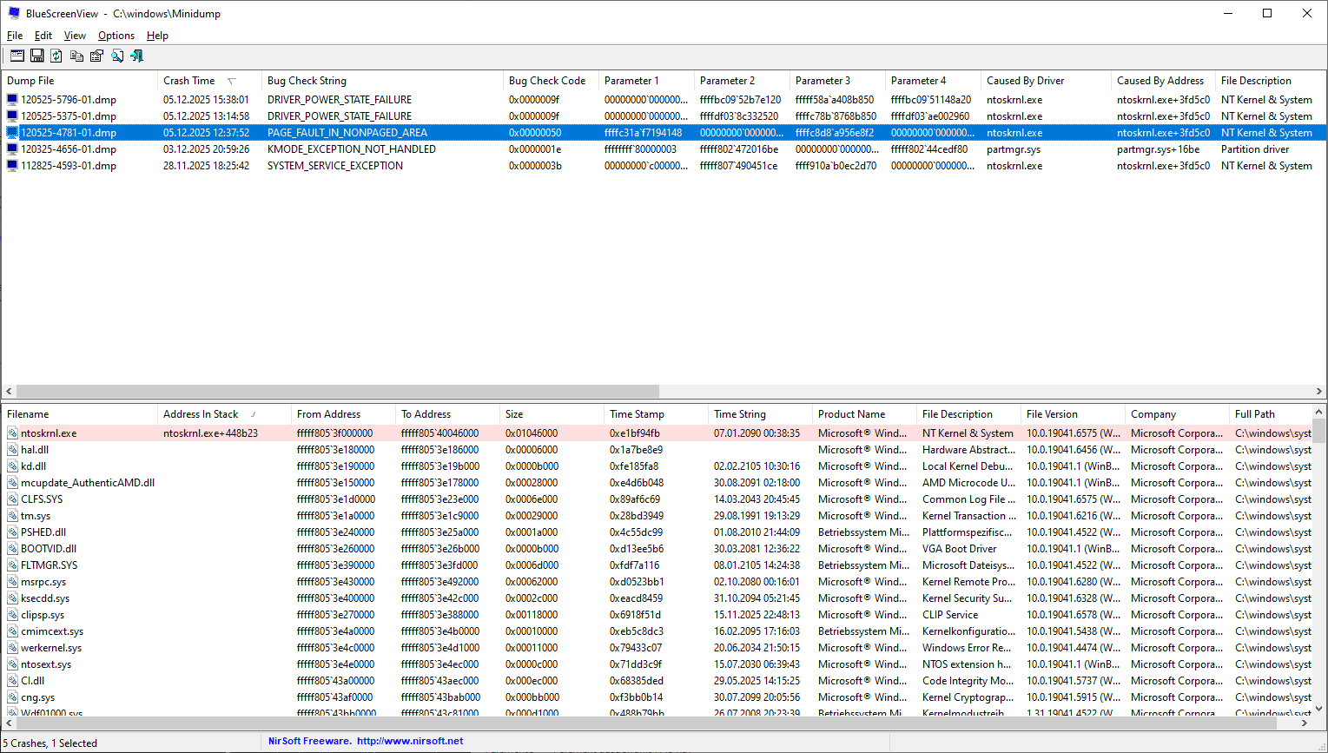Select ntosext.sys in driver list

(46, 664)
